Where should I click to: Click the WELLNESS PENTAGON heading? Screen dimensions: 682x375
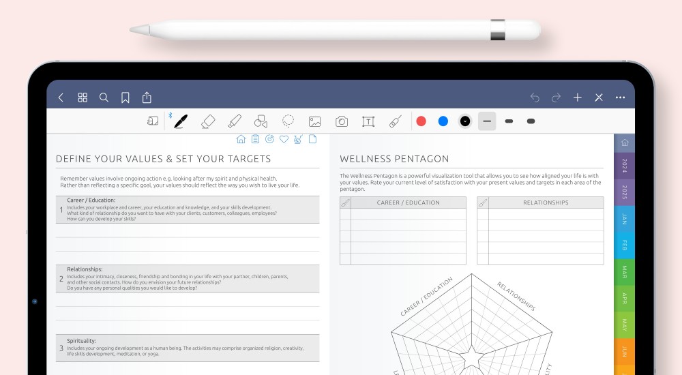coord(394,159)
